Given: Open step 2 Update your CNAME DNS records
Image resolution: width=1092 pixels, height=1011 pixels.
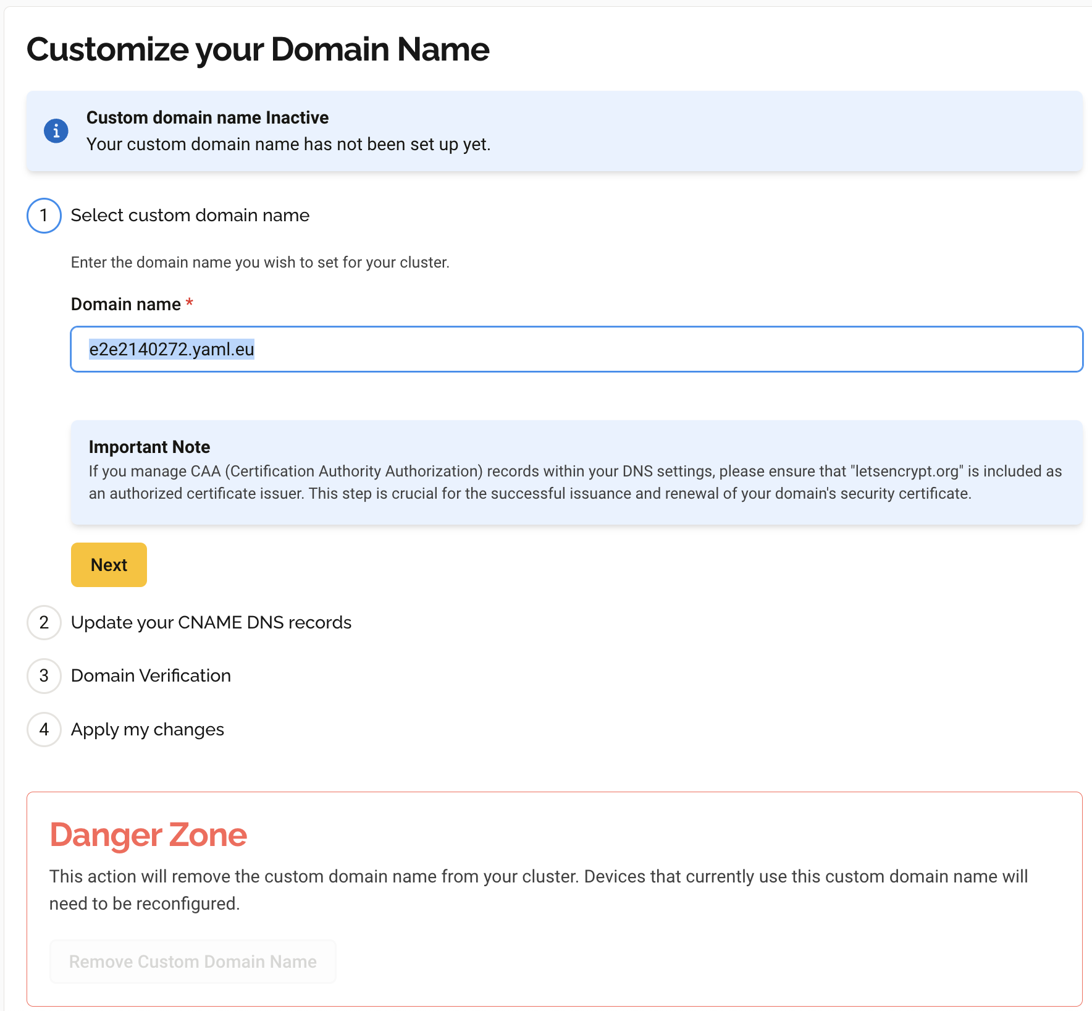Looking at the screenshot, I should click(x=211, y=622).
